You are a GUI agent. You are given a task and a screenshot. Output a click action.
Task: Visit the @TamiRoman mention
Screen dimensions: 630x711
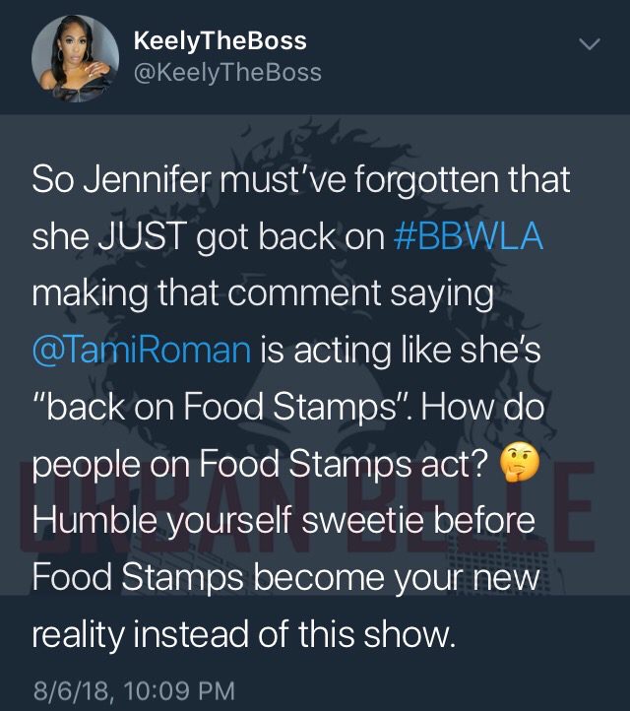tap(141, 351)
